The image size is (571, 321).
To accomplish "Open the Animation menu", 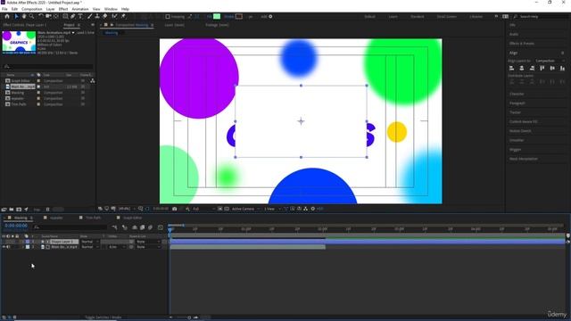I will [80, 9].
